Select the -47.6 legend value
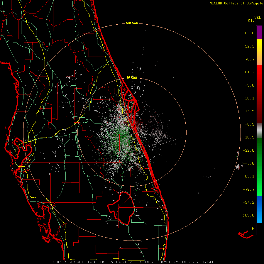This screenshot has width=264, height=264. tap(248, 163)
